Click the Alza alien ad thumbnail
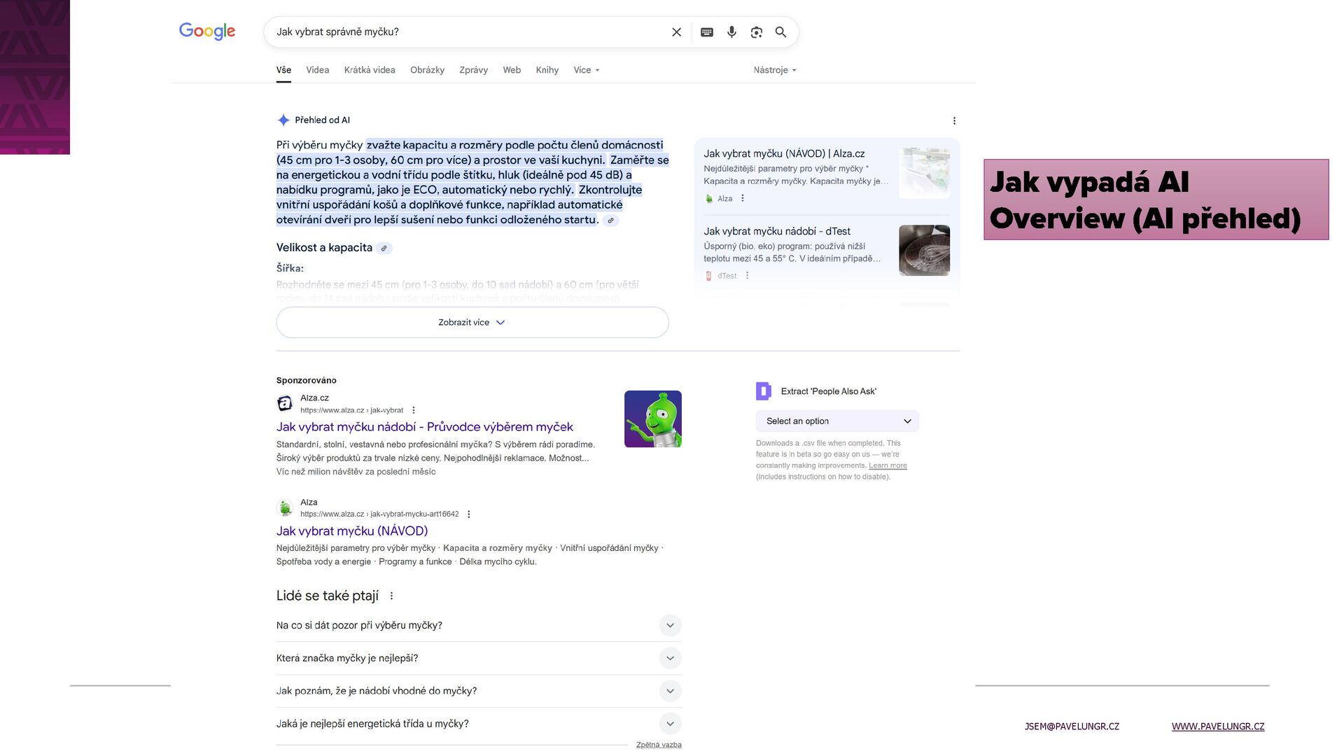1344x756 pixels. pos(653,419)
